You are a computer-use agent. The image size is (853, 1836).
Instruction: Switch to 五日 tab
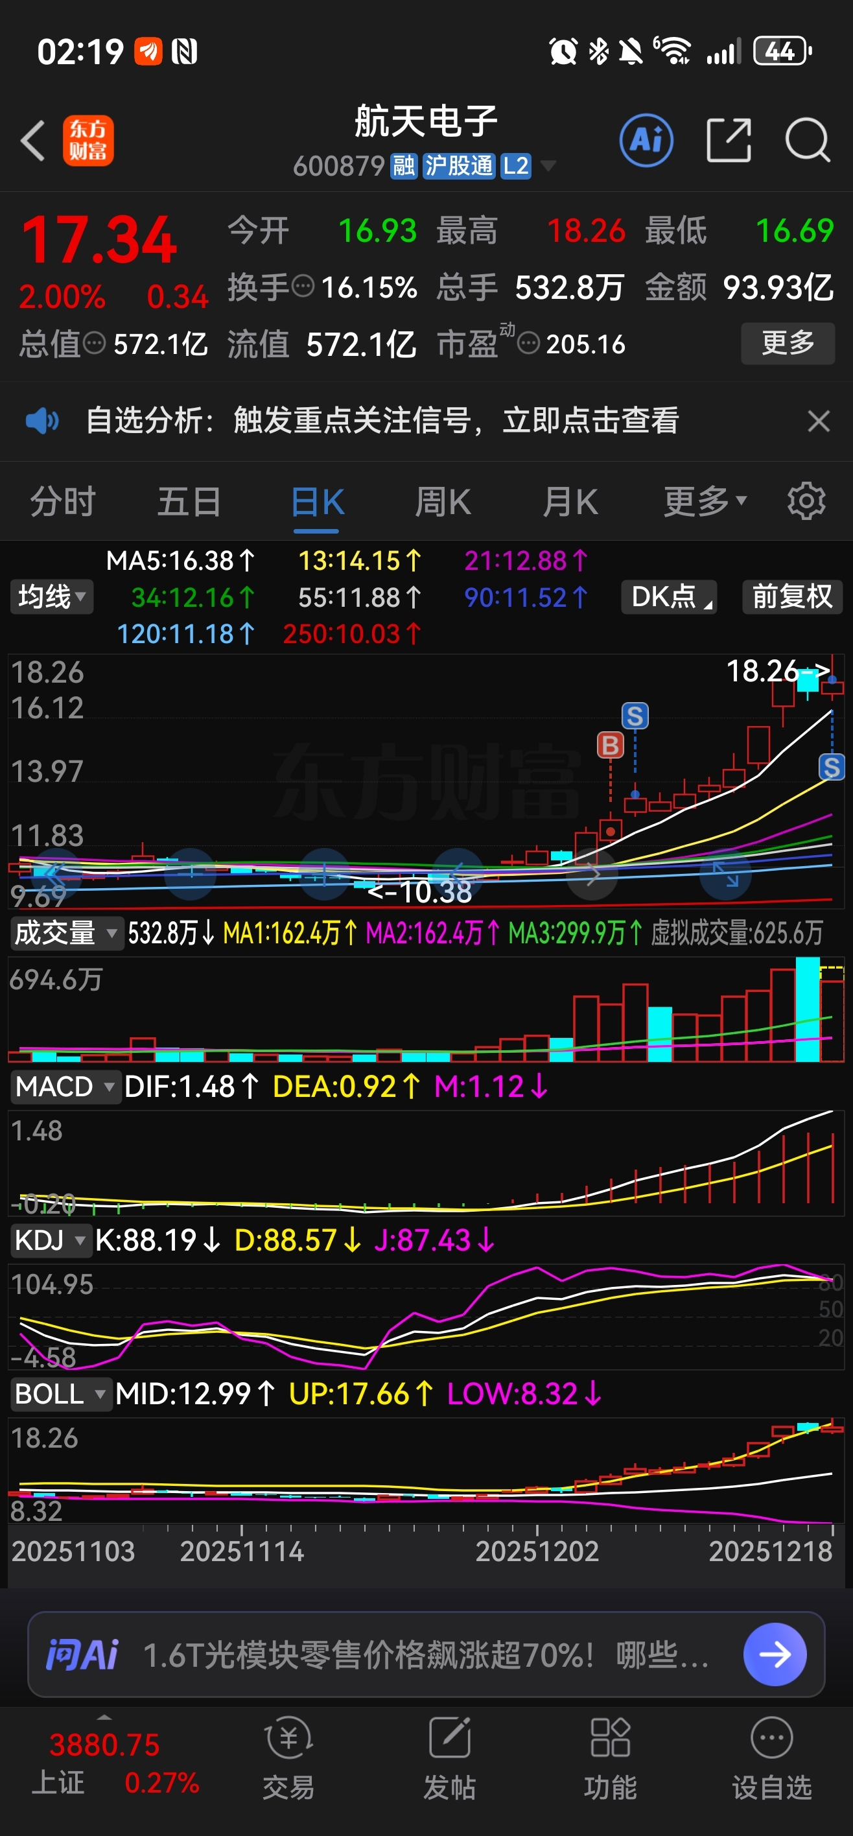(x=189, y=502)
